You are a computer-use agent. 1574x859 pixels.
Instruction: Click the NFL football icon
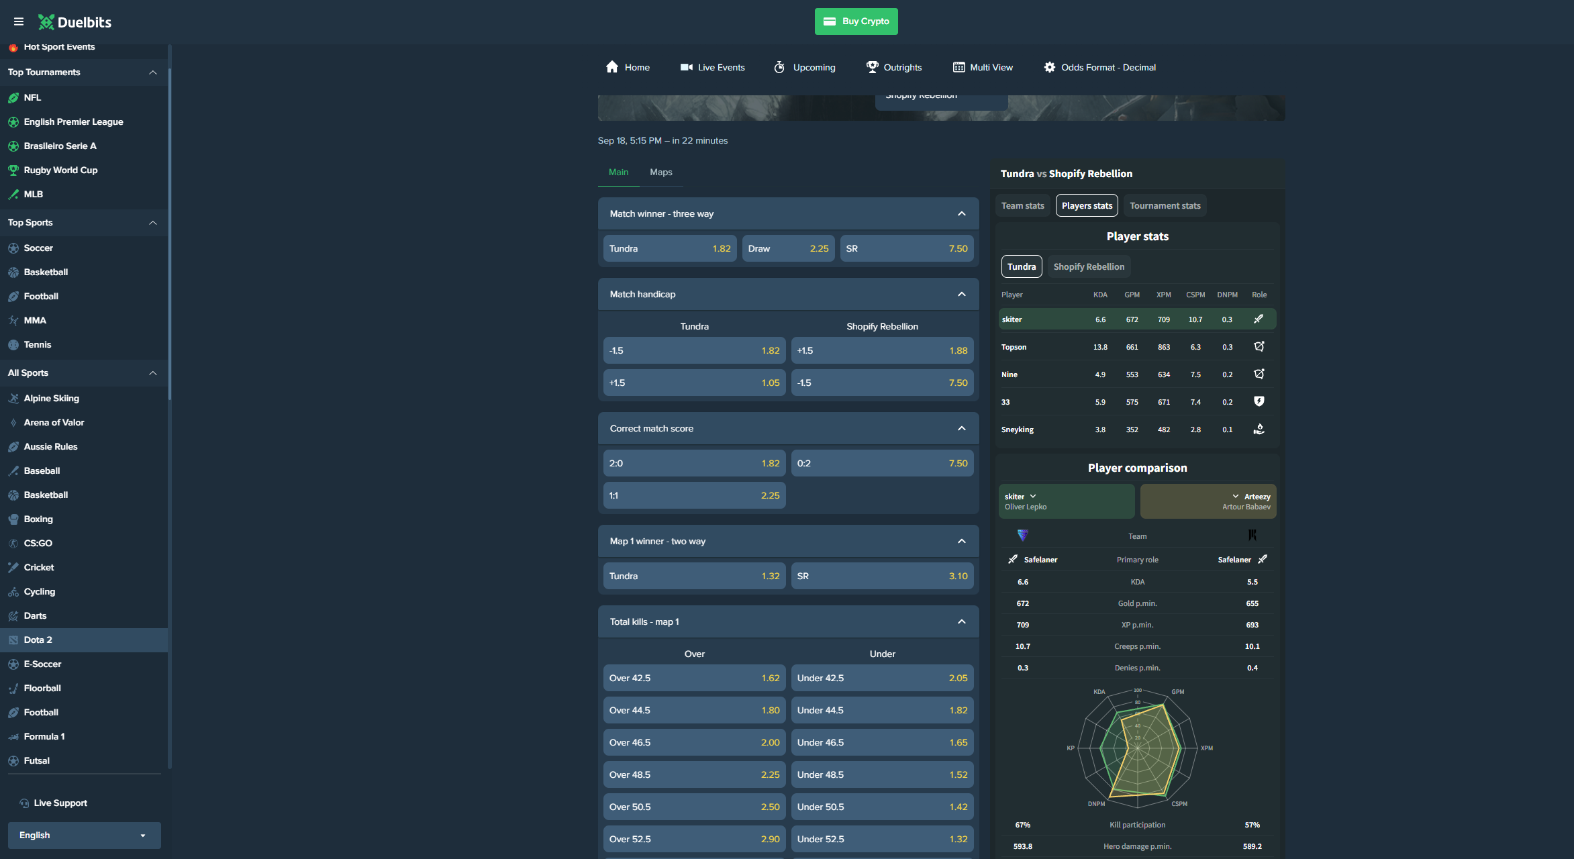pyautogui.click(x=13, y=98)
